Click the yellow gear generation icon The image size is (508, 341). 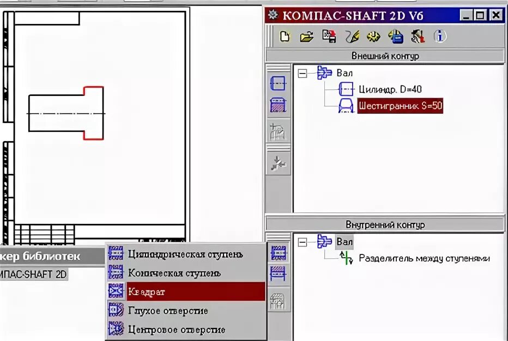coord(373,36)
